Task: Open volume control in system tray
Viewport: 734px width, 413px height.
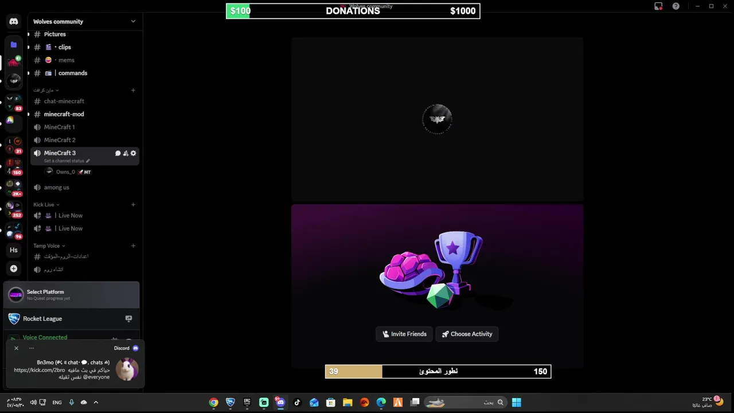Action: [x=33, y=403]
